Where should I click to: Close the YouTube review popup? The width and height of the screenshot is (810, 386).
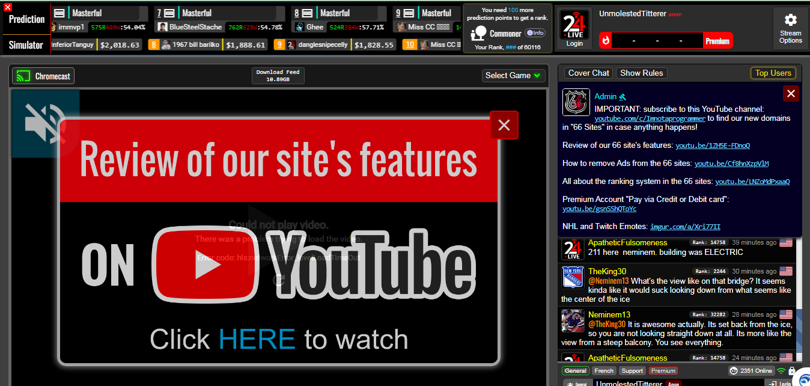(x=504, y=125)
